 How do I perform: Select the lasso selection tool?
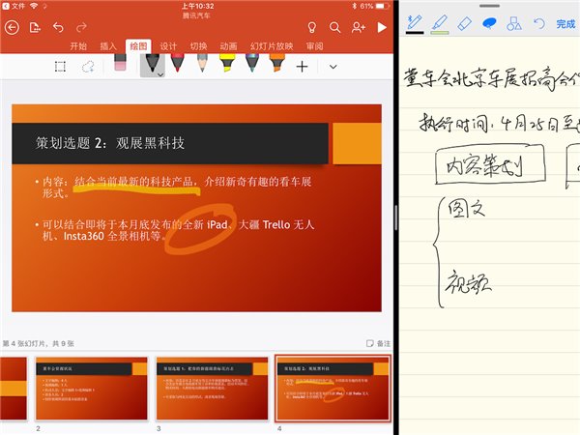88,67
